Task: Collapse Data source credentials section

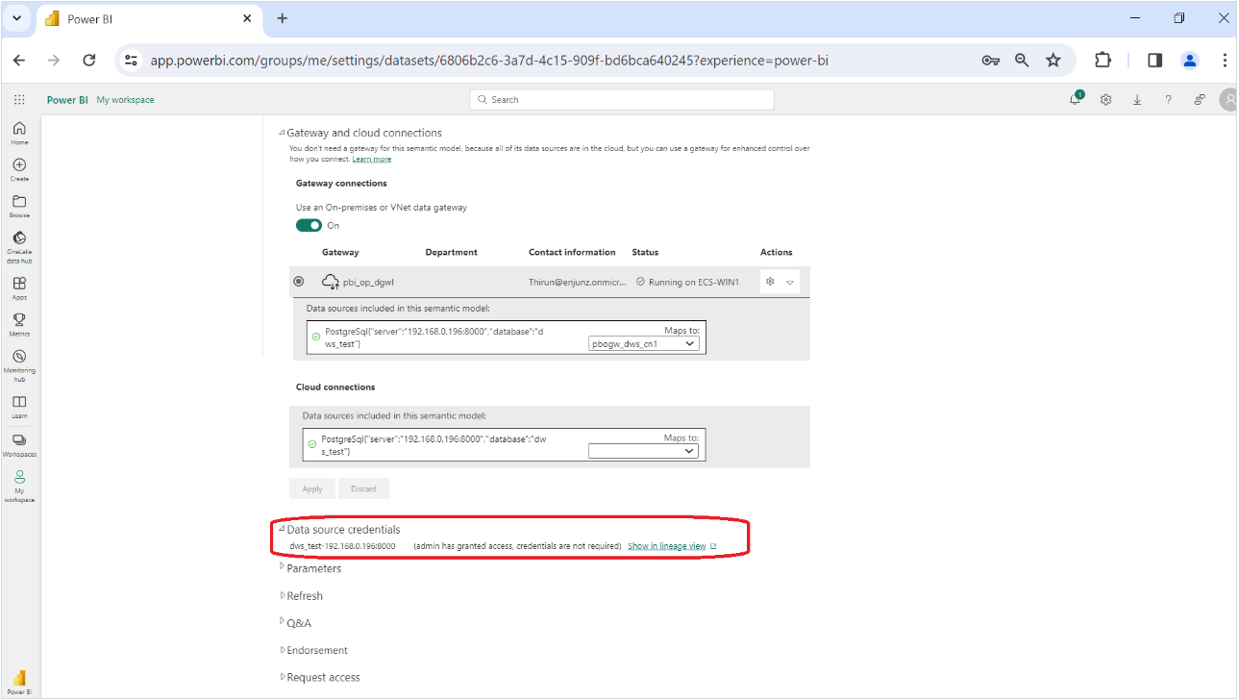Action: [282, 530]
